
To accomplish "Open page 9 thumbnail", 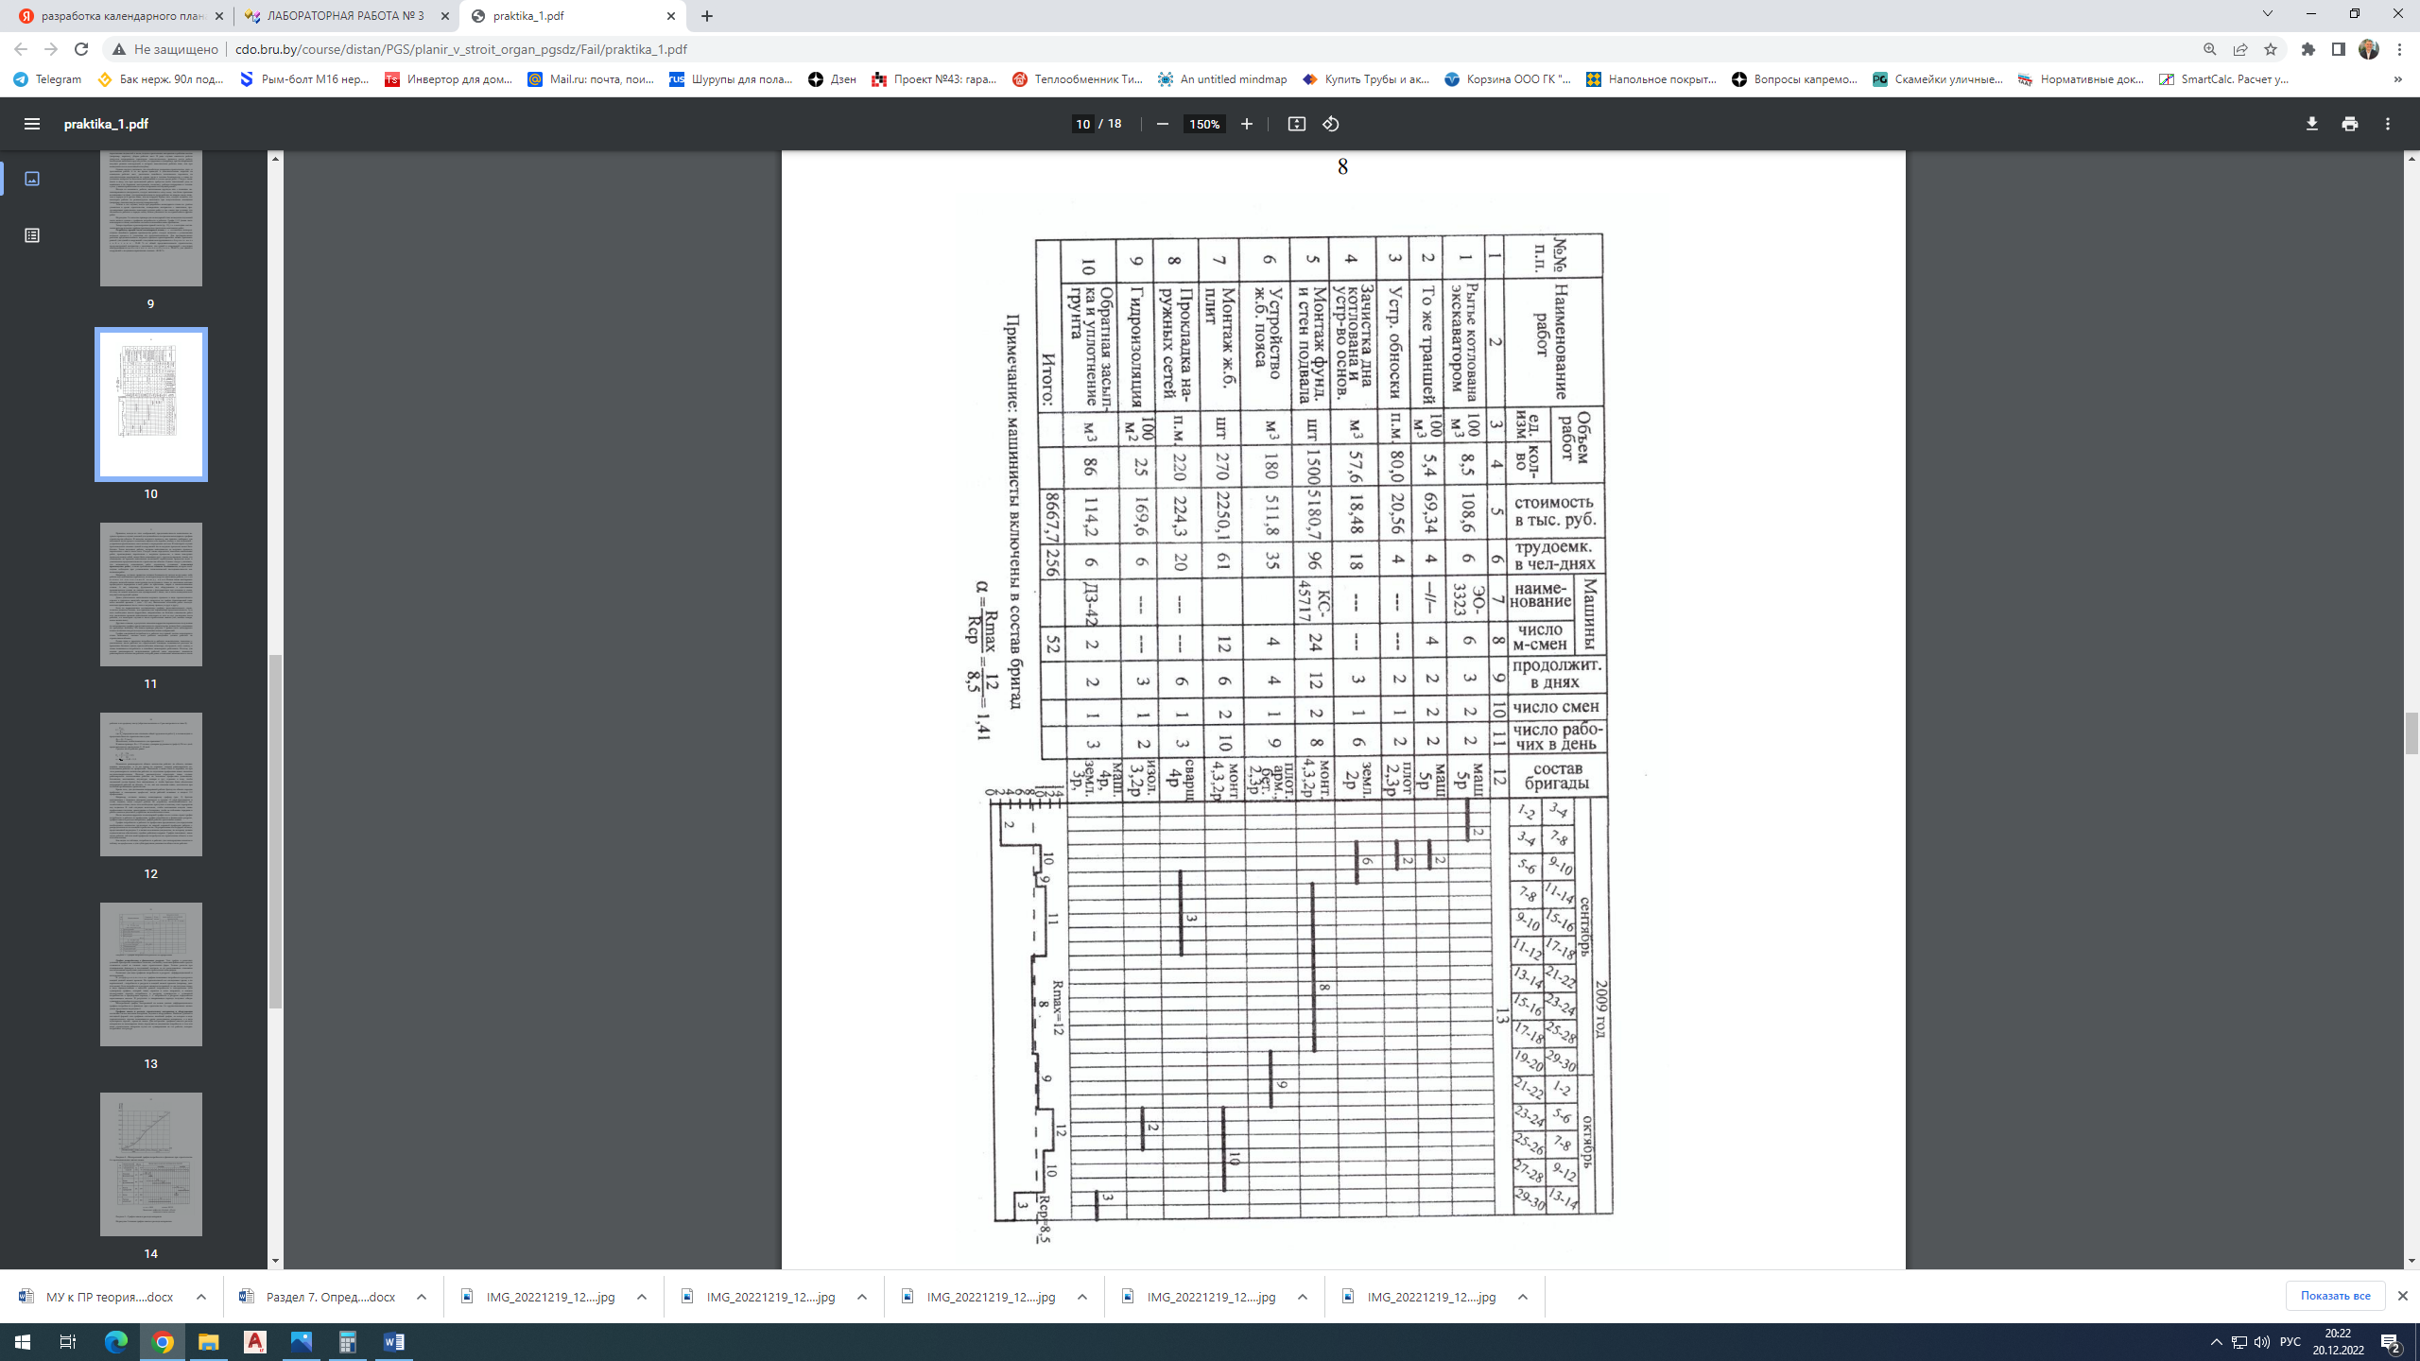I will click(x=151, y=217).
